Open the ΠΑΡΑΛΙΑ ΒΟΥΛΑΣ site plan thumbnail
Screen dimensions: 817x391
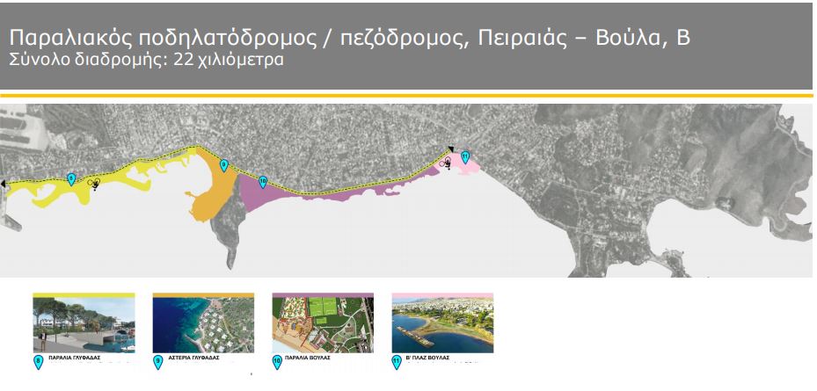click(323, 325)
